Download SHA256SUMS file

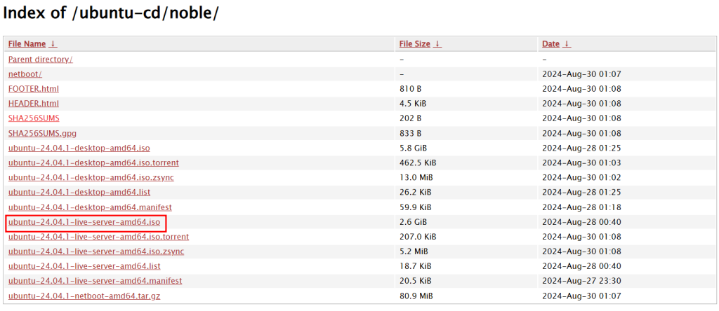click(34, 118)
